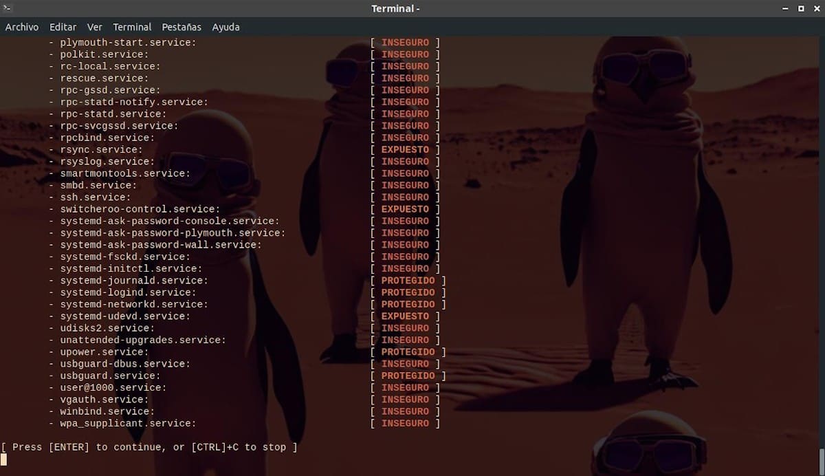Screen dimensions: 825x476
Task: Open the Pestañas menu
Action: click(x=181, y=27)
